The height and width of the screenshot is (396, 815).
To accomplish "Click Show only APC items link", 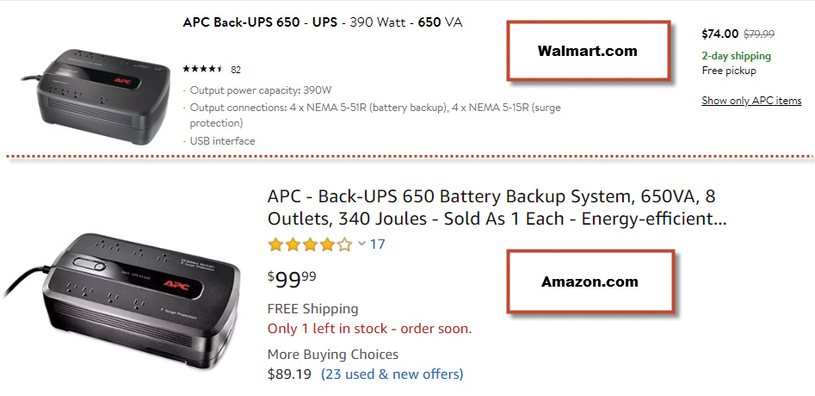I will pyautogui.click(x=751, y=101).
